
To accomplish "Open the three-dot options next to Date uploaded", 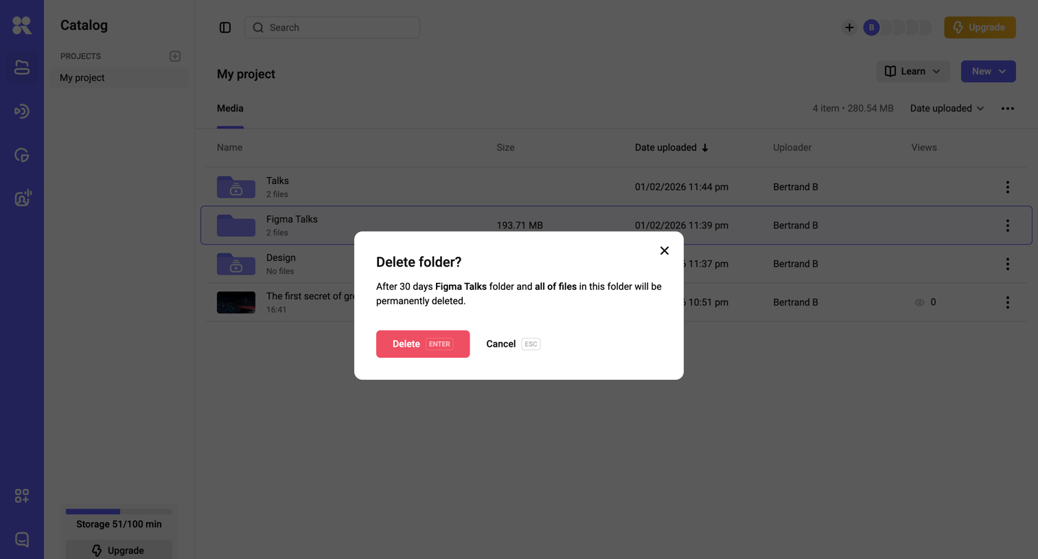I will click(1008, 109).
